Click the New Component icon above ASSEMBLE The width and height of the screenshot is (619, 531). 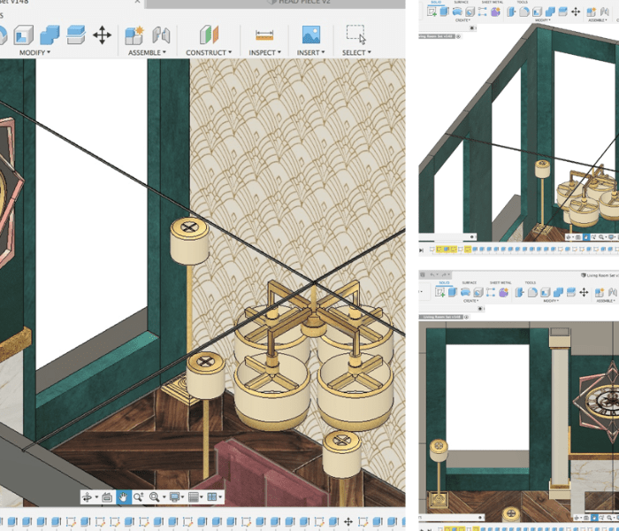point(134,35)
